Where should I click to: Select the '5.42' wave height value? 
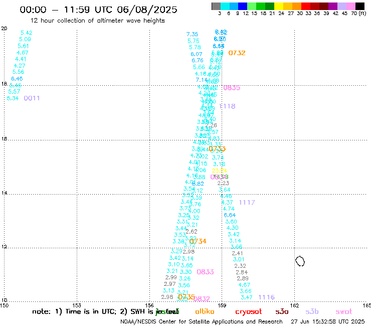(26, 33)
